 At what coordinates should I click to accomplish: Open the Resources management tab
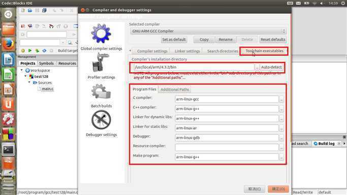pos(67,63)
